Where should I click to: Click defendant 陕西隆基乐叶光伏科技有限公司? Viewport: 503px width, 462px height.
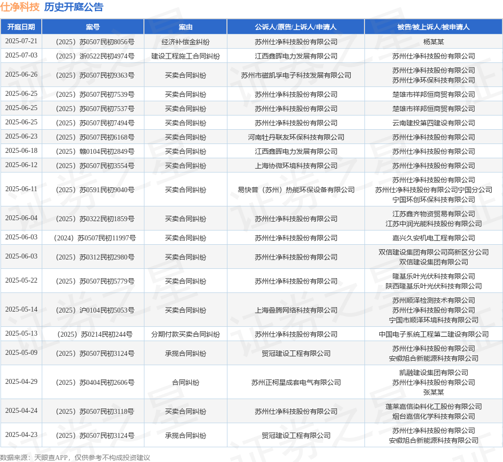[433, 286]
